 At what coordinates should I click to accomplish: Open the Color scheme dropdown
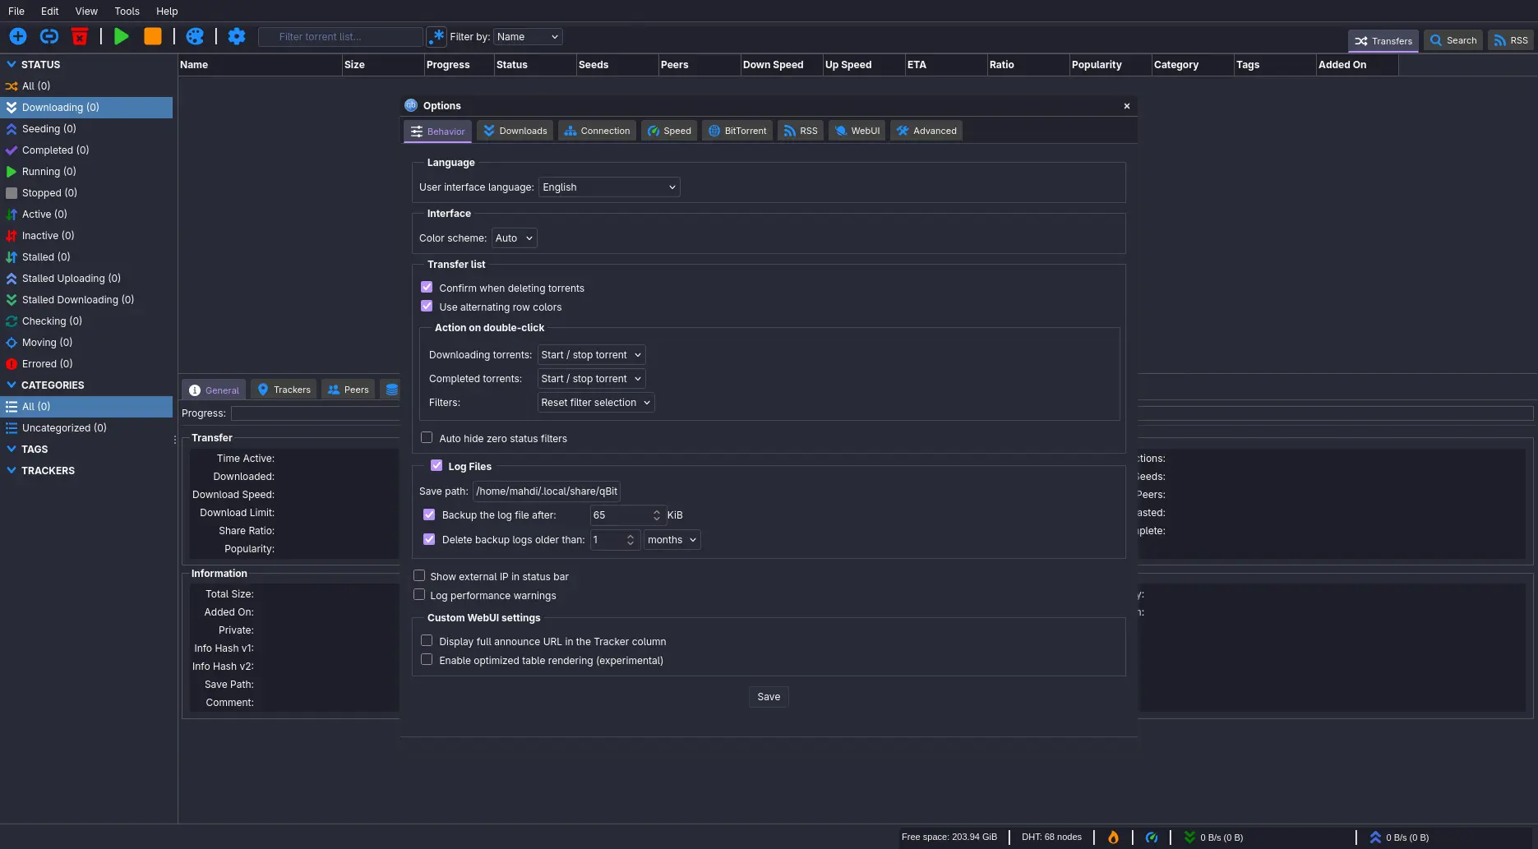(513, 238)
